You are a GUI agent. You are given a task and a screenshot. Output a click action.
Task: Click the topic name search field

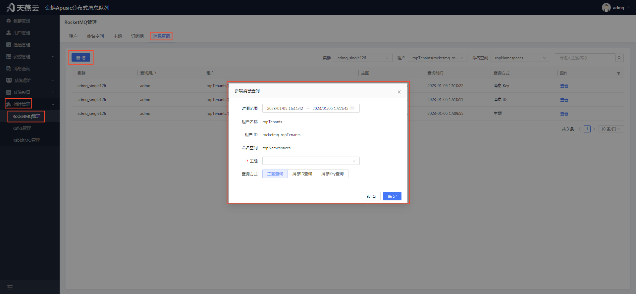coord(585,58)
